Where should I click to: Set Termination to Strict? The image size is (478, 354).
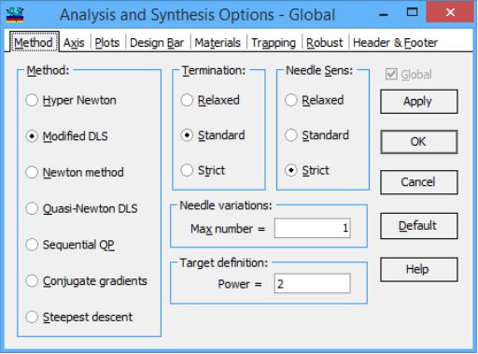[203, 170]
